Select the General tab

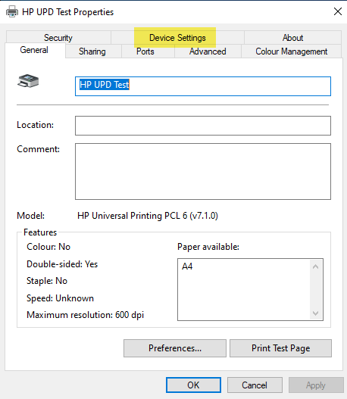point(34,50)
